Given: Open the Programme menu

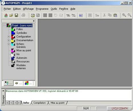Looking at the screenshot, I should [42, 9].
